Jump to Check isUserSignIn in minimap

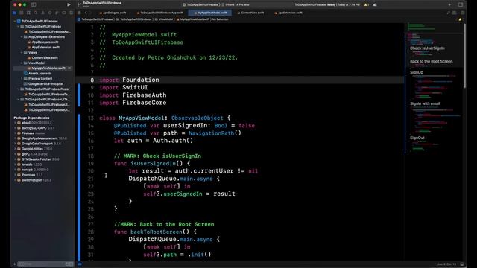[427, 48]
